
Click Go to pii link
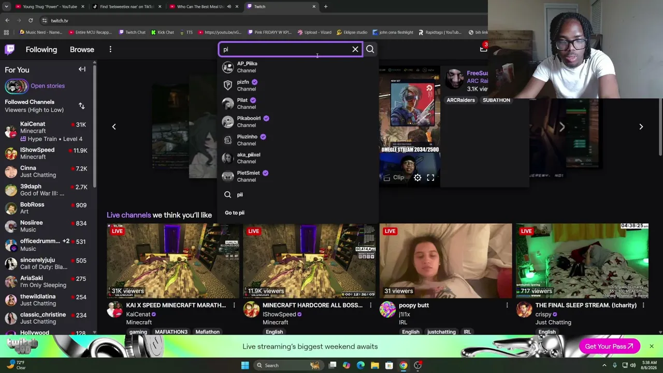[x=235, y=213]
